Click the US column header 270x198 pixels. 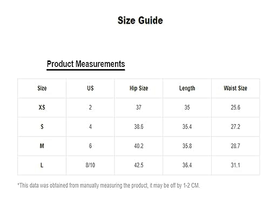[x=90, y=88]
